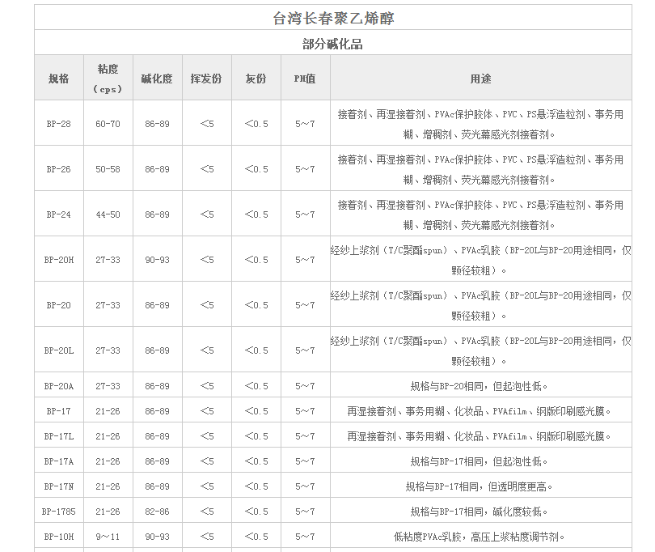Image resolution: width=655 pixels, height=552 pixels.
Task: Select the BP-28 specification cell
Action: [58, 124]
